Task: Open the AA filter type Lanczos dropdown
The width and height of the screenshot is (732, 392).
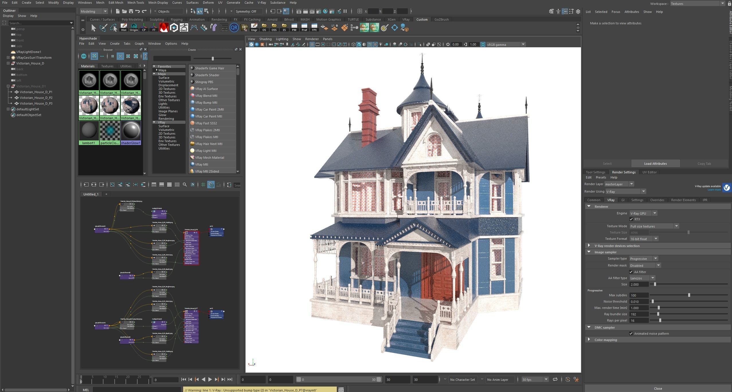Action: point(642,278)
